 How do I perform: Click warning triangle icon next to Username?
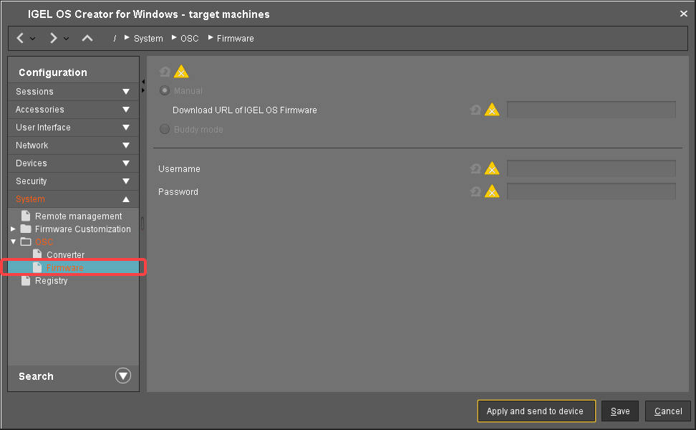pos(492,168)
